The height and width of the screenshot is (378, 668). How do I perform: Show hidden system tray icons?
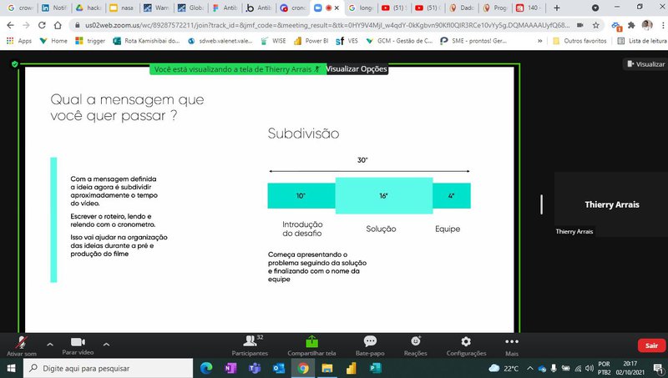tap(530, 368)
